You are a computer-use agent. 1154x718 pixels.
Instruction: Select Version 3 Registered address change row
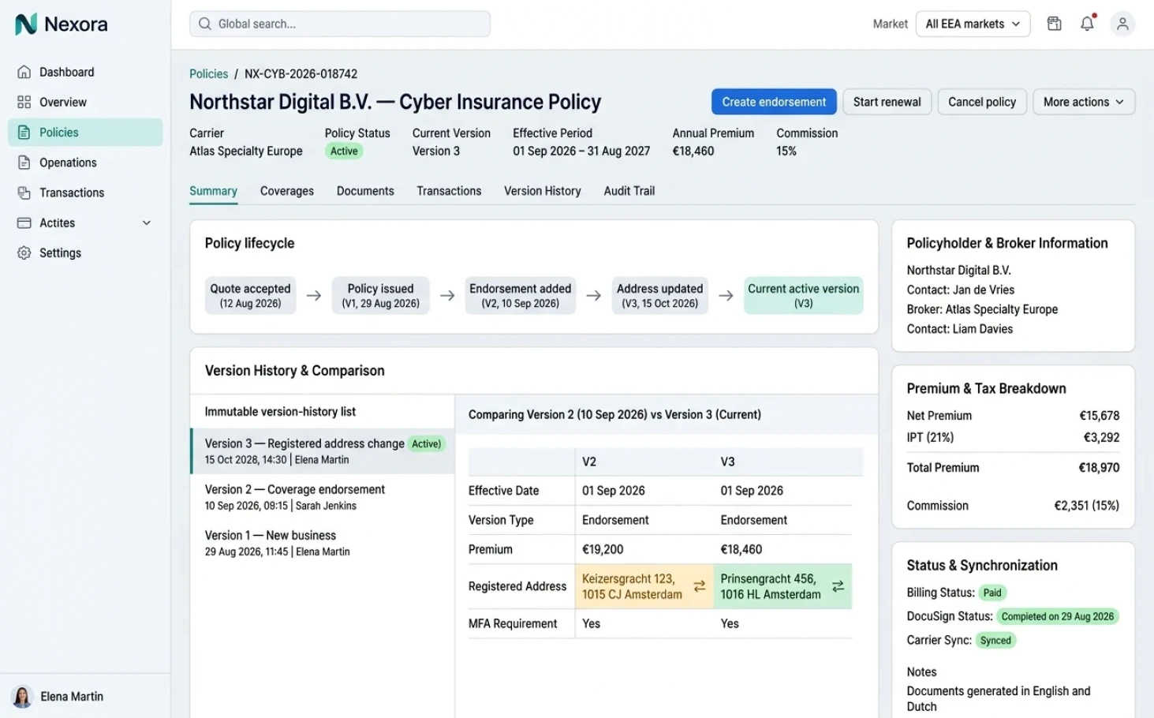[323, 451]
